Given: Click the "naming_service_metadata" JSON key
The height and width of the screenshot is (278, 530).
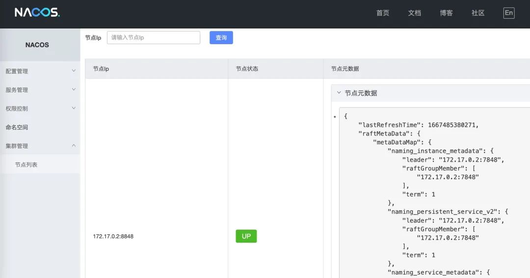Looking at the screenshot, I should tap(433, 272).
